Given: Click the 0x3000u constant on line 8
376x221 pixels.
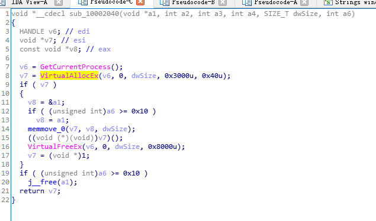Looking at the screenshot, I should [x=179, y=76].
